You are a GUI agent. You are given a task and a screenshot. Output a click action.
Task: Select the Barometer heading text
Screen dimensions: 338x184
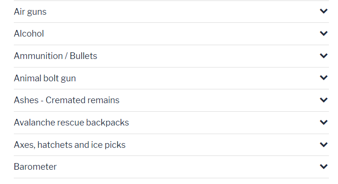(35, 167)
